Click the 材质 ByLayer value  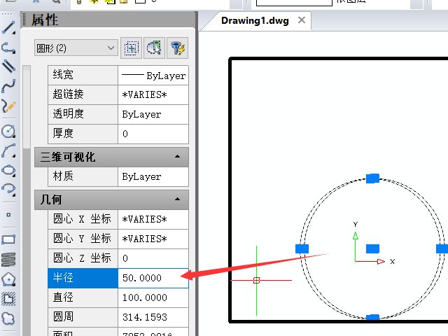(x=153, y=176)
